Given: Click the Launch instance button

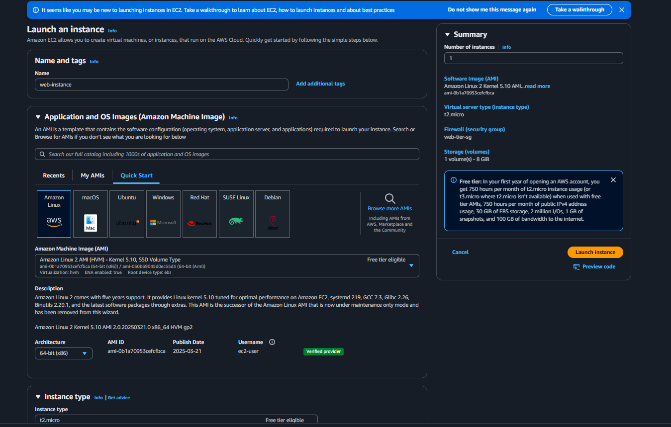Looking at the screenshot, I should (595, 252).
